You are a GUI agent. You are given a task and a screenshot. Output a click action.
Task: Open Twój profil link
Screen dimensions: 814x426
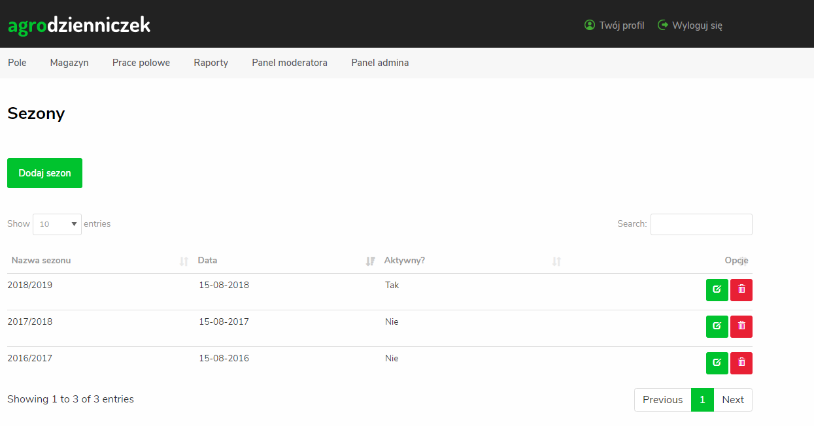pos(615,25)
